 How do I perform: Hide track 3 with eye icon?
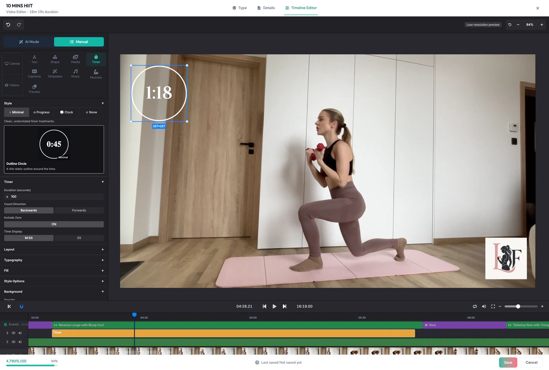13,333
